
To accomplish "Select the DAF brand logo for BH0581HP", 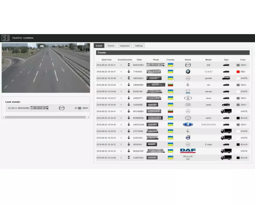I will click(x=188, y=151).
